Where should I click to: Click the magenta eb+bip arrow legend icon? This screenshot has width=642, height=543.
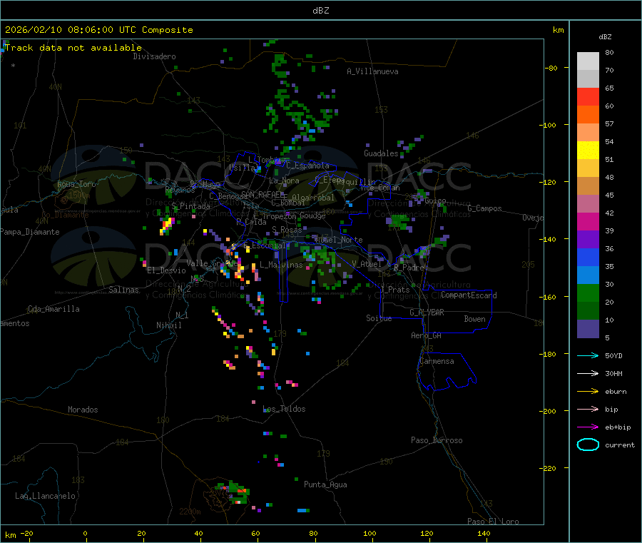[588, 427]
